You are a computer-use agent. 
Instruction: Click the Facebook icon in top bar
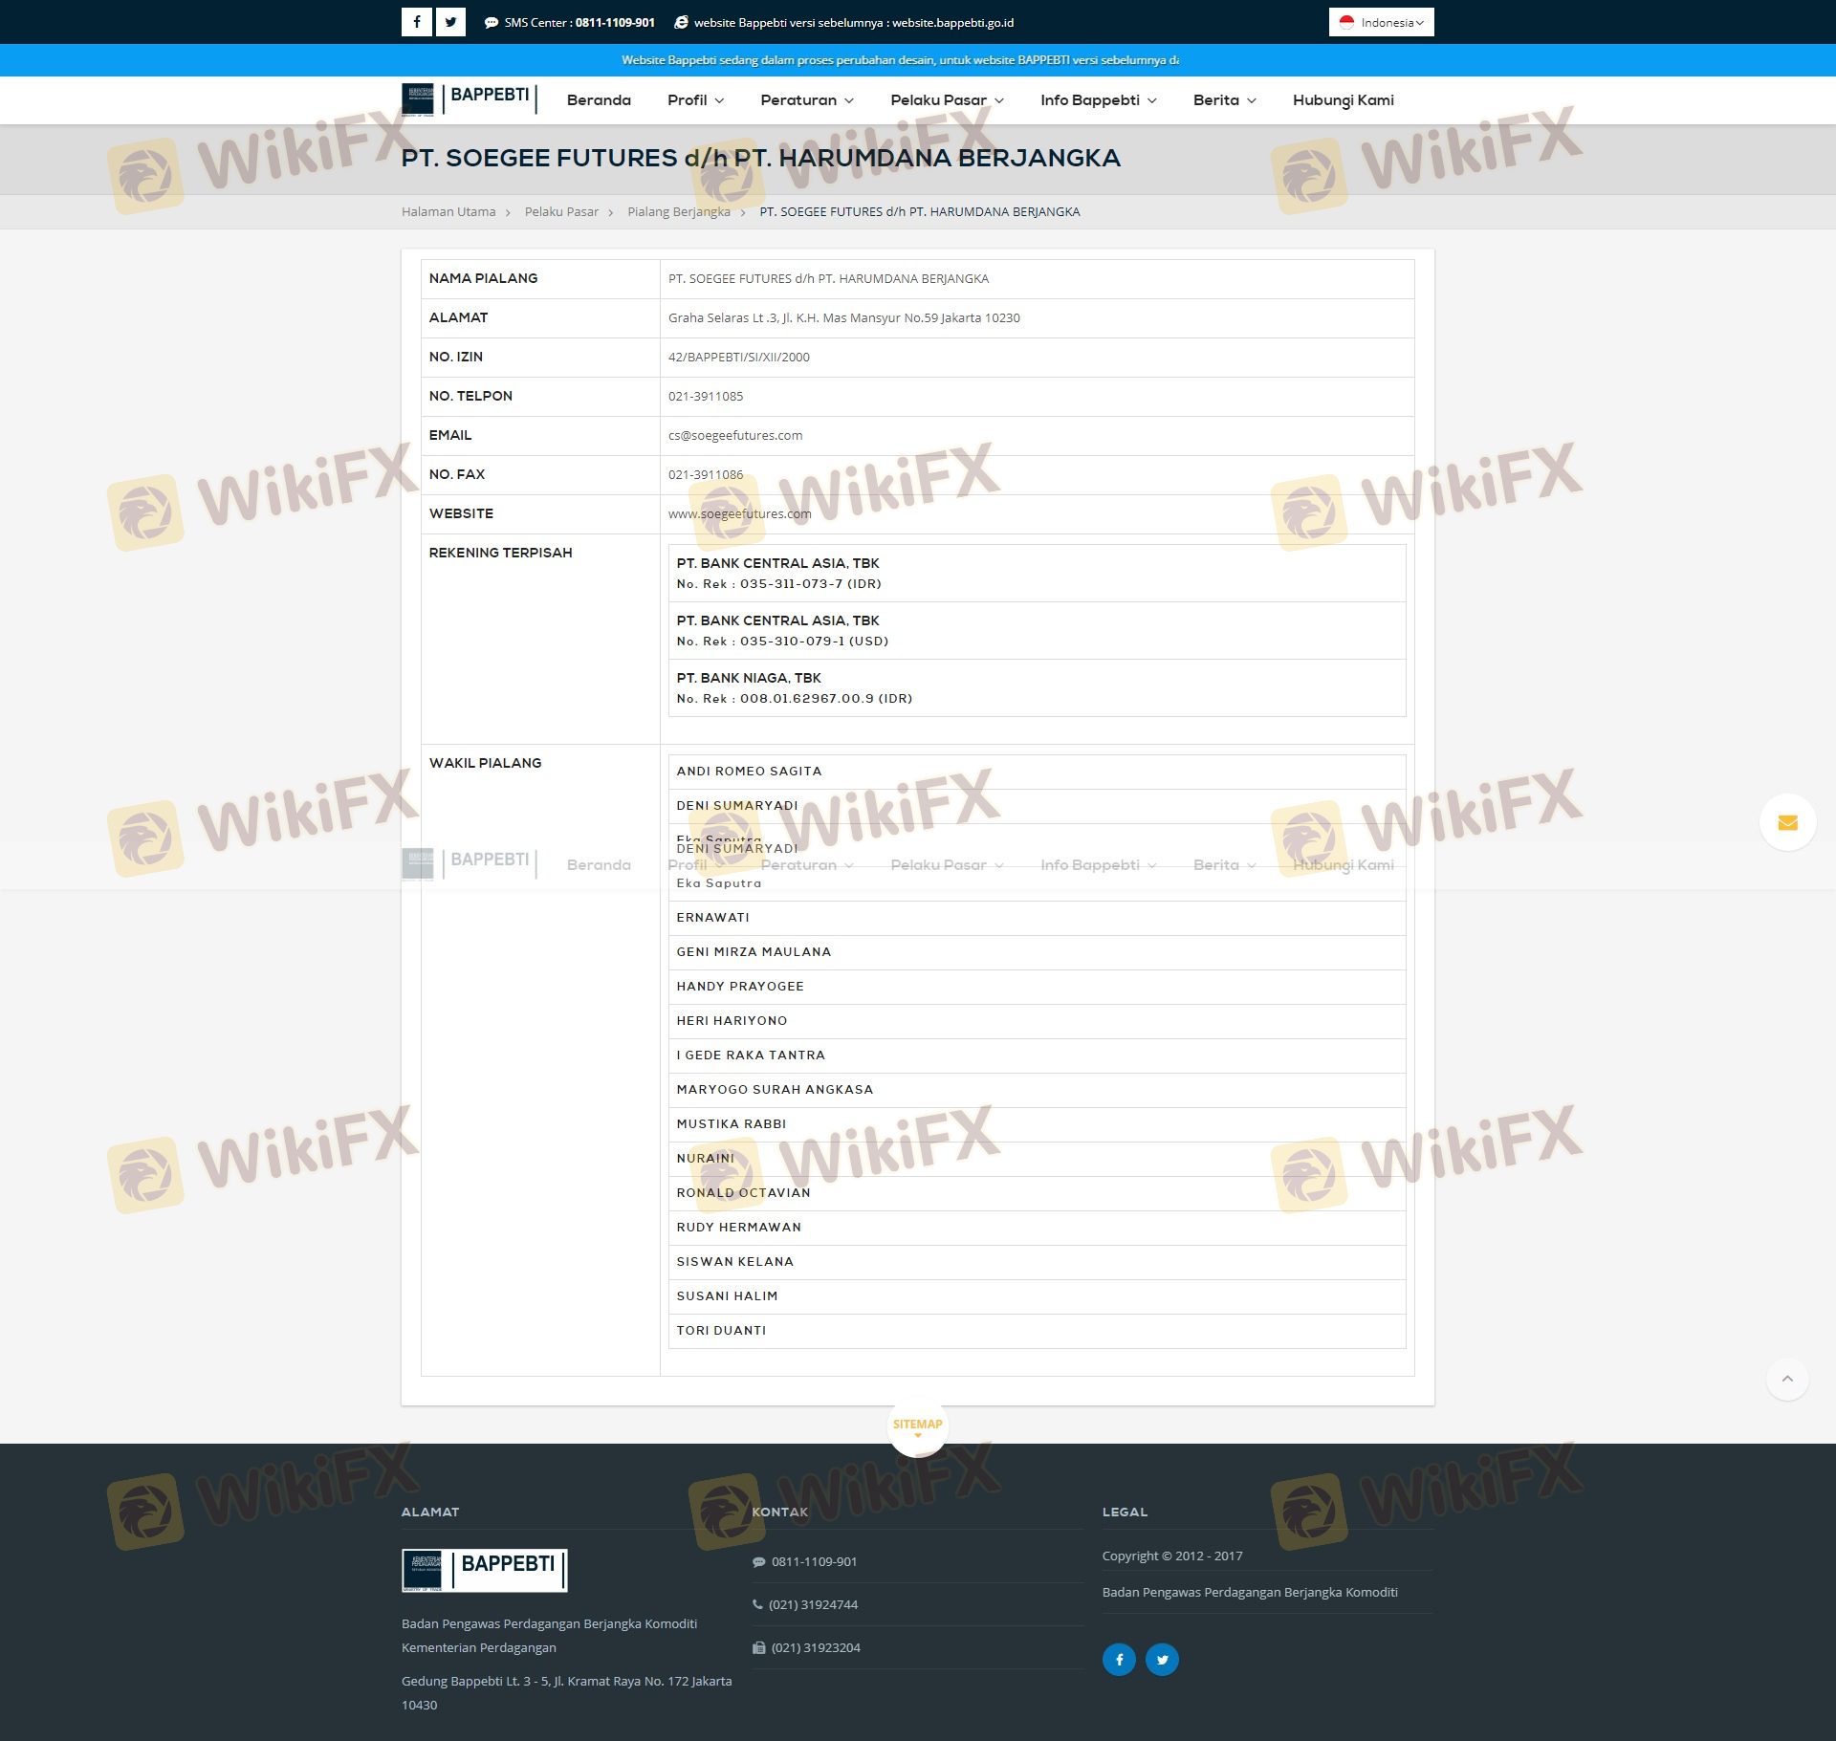click(416, 22)
